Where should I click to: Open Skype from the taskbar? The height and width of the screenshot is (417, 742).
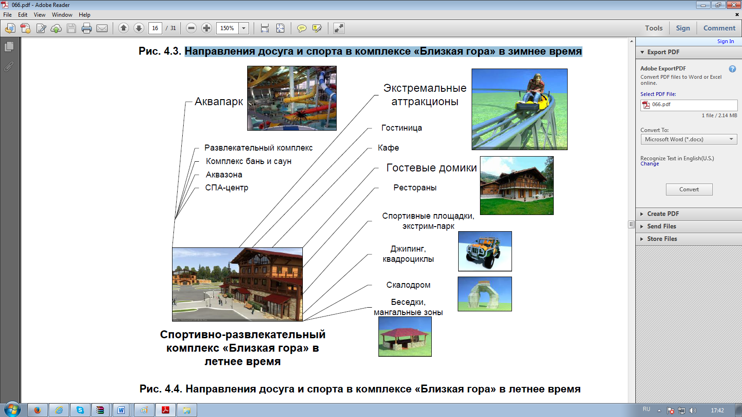80,410
